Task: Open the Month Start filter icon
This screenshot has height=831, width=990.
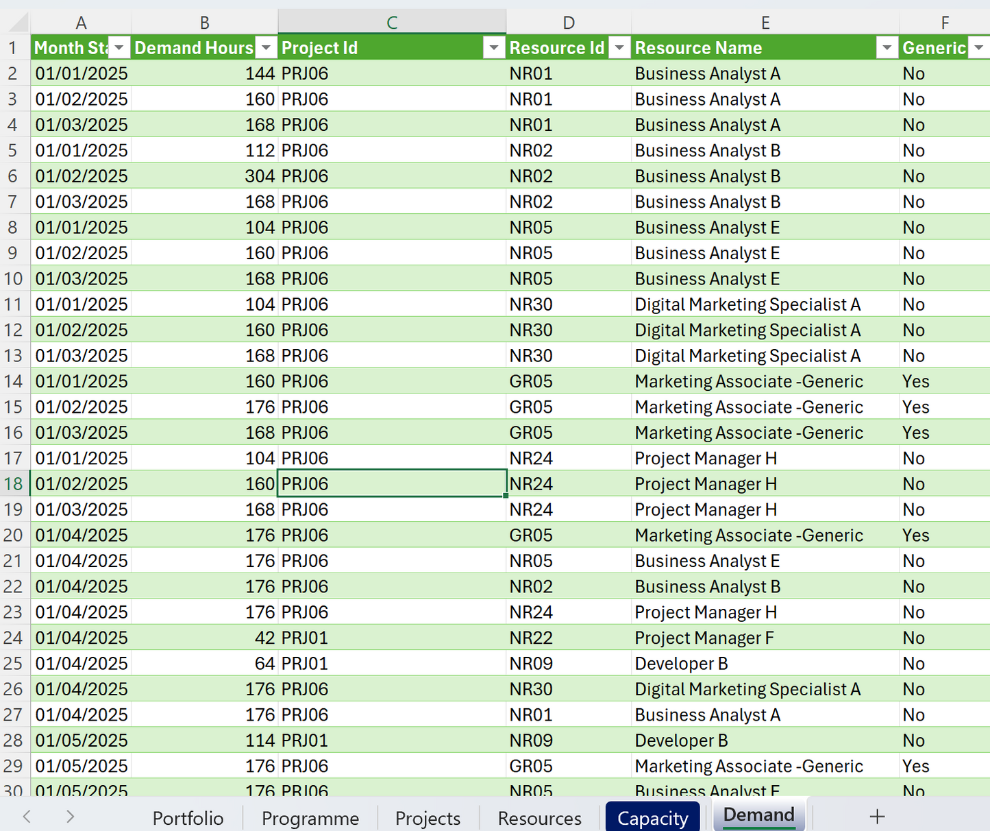Action: pyautogui.click(x=119, y=47)
